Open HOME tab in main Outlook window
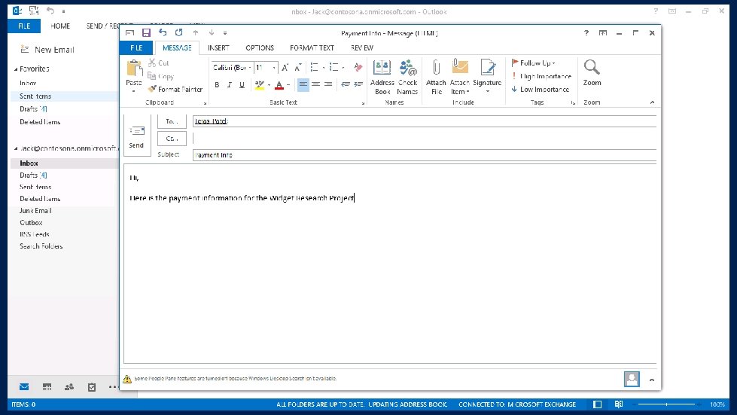The width and height of the screenshot is (737, 415). [60, 26]
